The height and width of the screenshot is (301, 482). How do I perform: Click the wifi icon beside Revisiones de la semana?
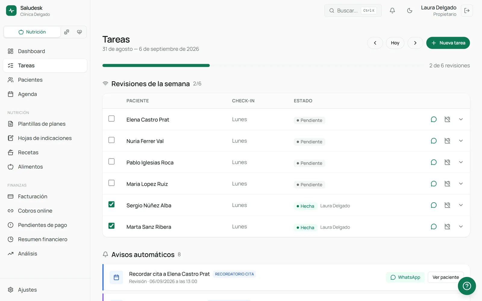coord(105,84)
